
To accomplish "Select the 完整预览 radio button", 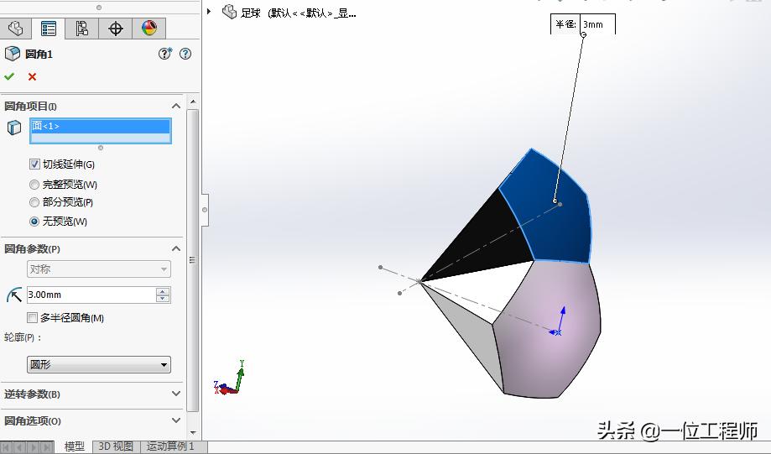I will [x=34, y=185].
